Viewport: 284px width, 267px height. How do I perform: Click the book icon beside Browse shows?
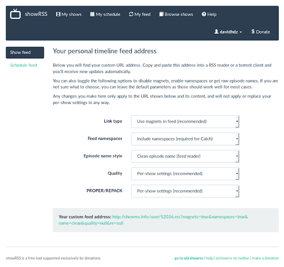tap(161, 14)
